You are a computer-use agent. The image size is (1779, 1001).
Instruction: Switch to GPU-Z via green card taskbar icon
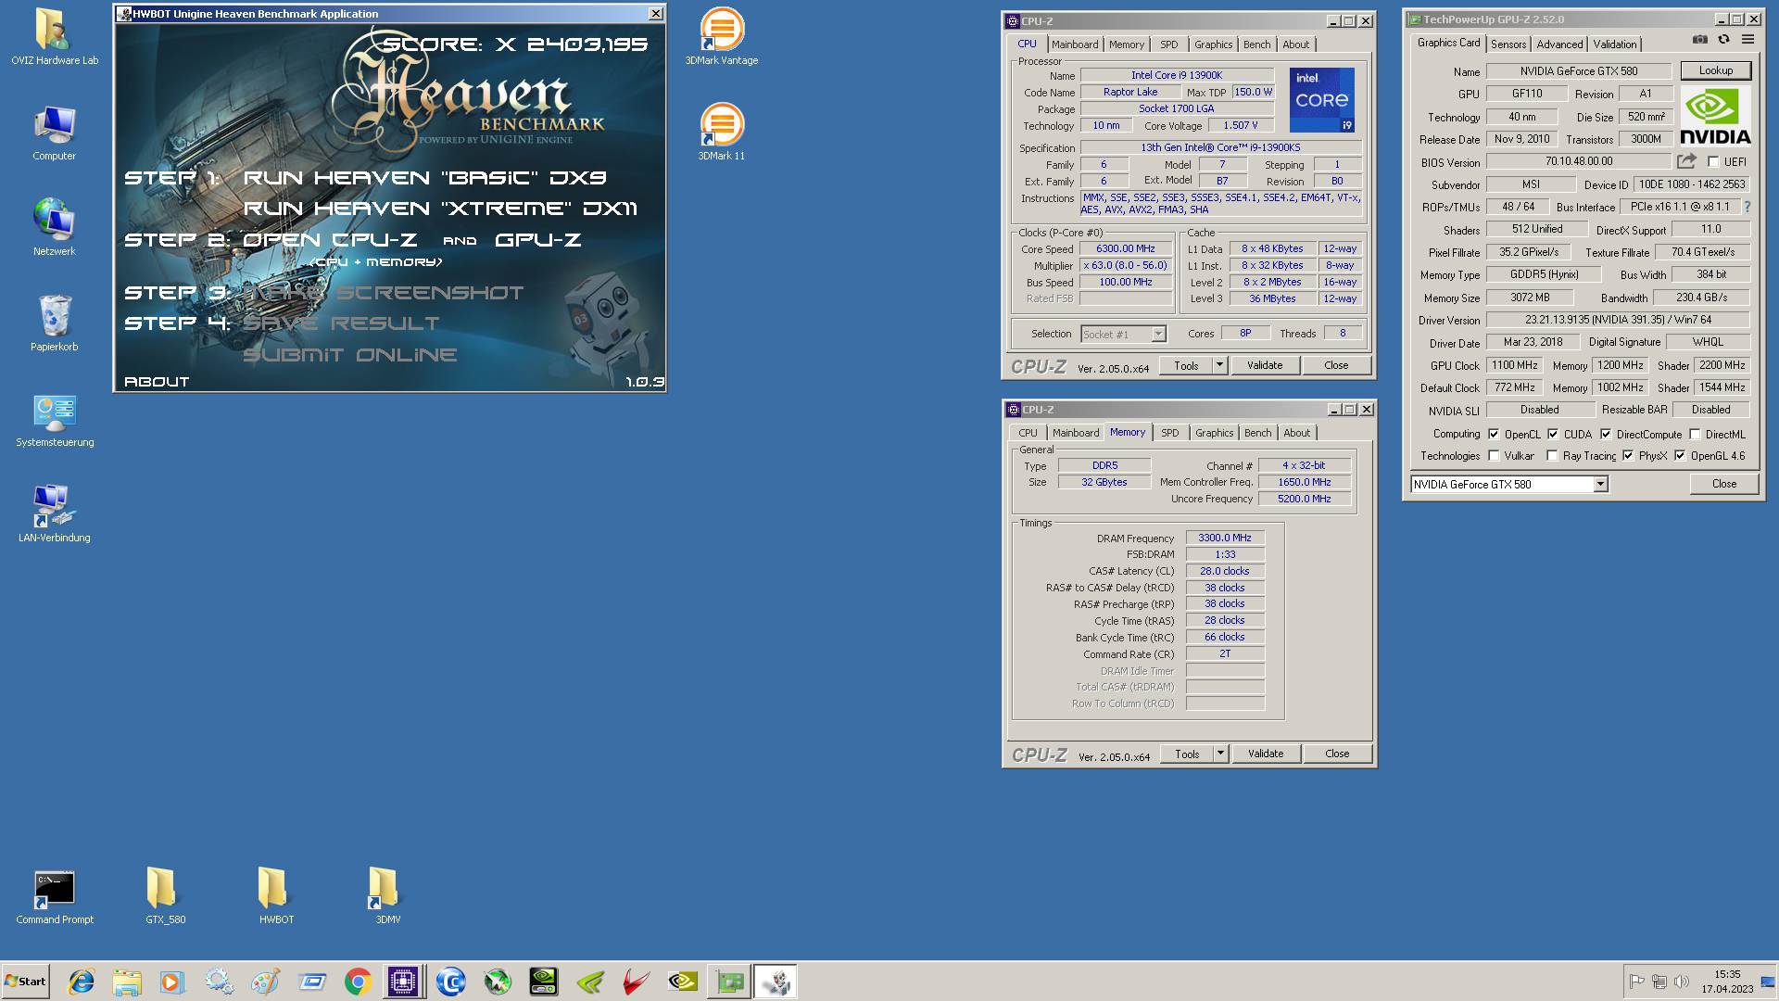pos(730,982)
